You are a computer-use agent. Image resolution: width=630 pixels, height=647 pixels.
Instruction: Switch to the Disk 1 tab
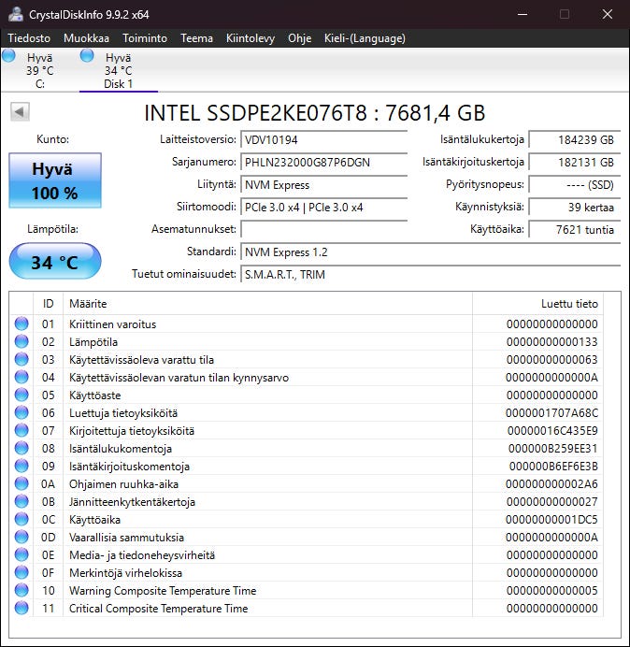(x=119, y=70)
